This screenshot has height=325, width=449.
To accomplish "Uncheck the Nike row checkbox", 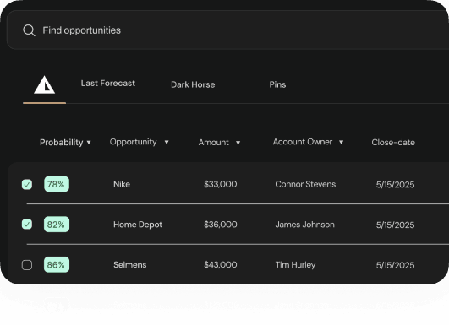I will [x=27, y=184].
